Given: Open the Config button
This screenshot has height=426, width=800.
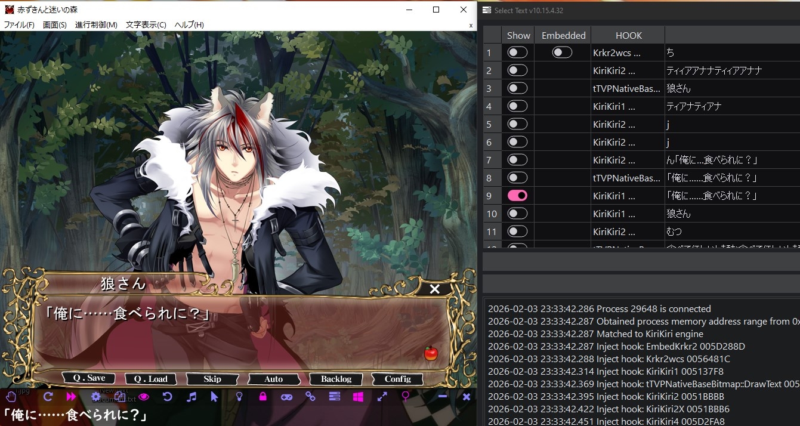Looking at the screenshot, I should (397, 379).
